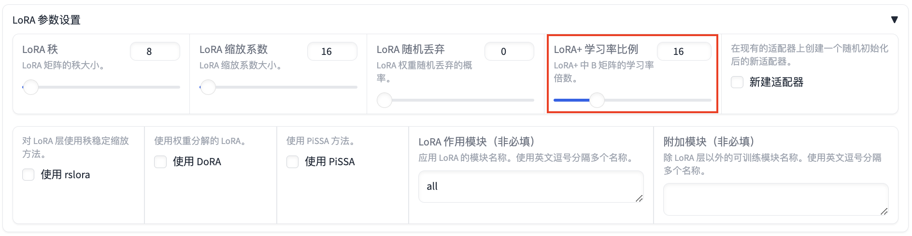Enable the 使用 PiSSA checkbox
This screenshot has height=236, width=912.
293,162
